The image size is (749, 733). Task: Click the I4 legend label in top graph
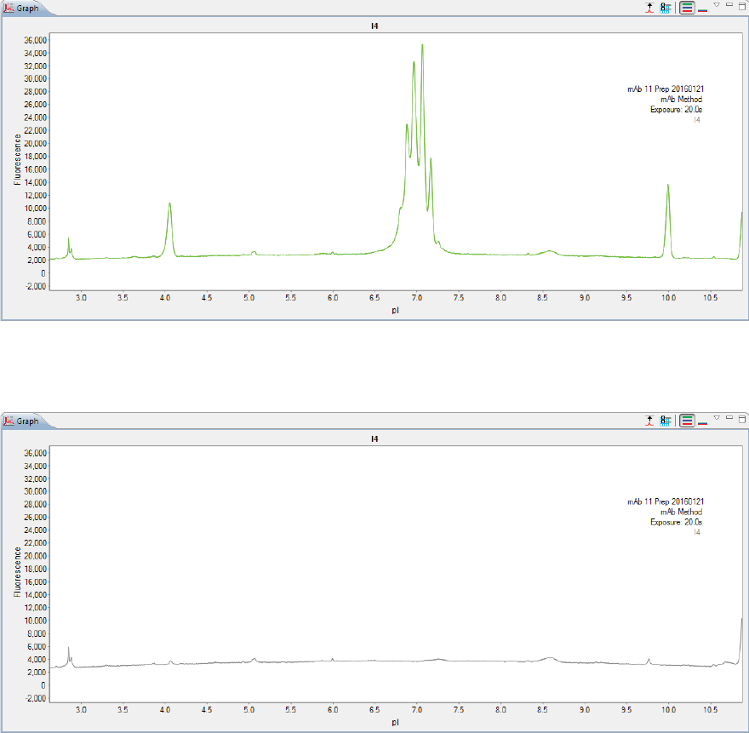pyautogui.click(x=697, y=120)
